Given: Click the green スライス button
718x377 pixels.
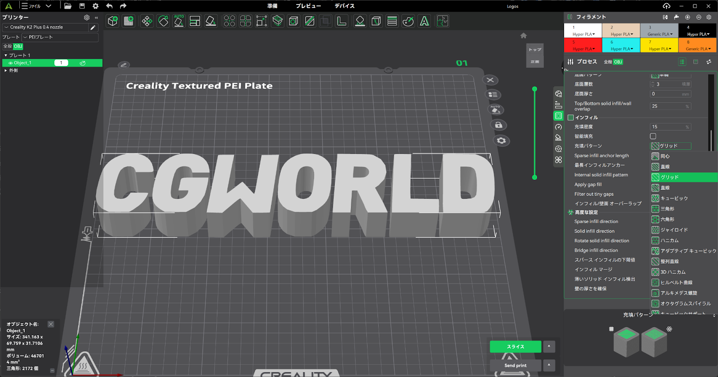Looking at the screenshot, I should 516,346.
